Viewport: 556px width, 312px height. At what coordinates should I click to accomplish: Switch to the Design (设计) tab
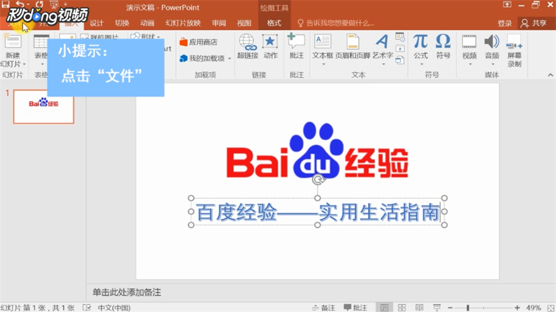tap(97, 23)
